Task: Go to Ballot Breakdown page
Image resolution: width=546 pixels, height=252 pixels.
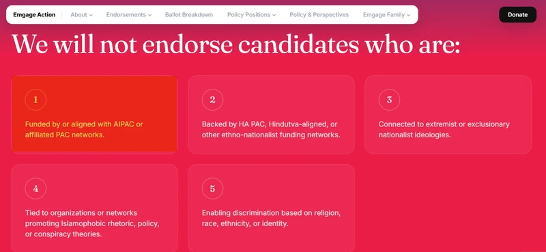Action: (189, 14)
